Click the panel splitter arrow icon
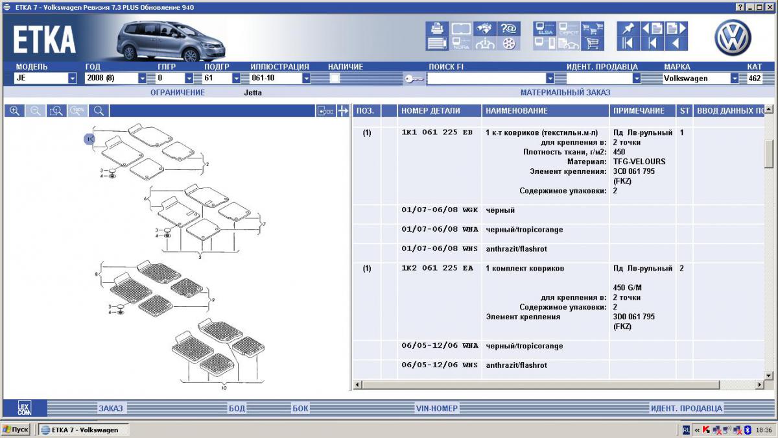Viewport: 778px width, 438px height. 343,111
